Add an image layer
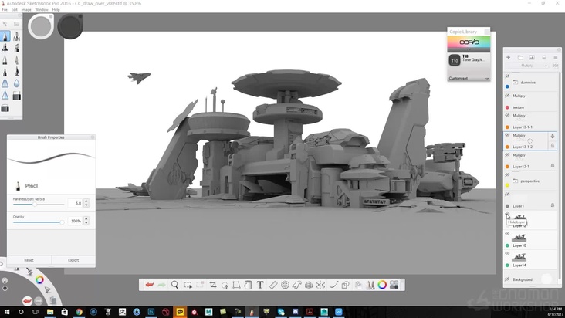The image size is (565, 318). (x=533, y=57)
